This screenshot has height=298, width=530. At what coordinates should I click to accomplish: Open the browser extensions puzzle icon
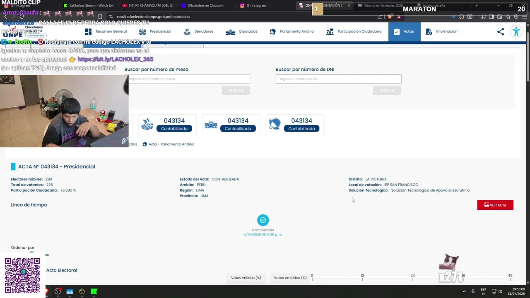pyautogui.click(x=461, y=17)
